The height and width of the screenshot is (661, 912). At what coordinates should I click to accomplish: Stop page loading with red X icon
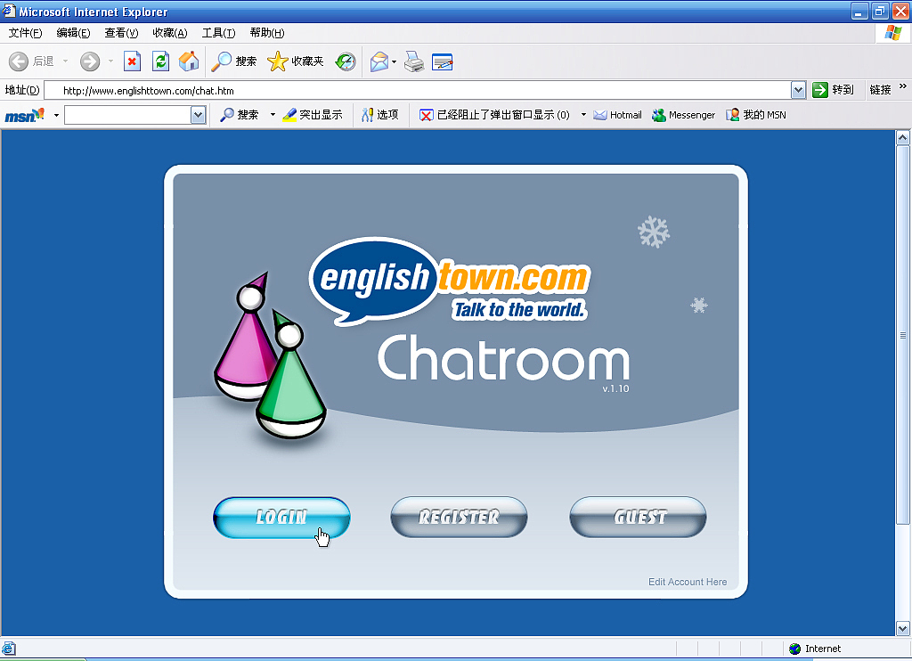click(132, 61)
